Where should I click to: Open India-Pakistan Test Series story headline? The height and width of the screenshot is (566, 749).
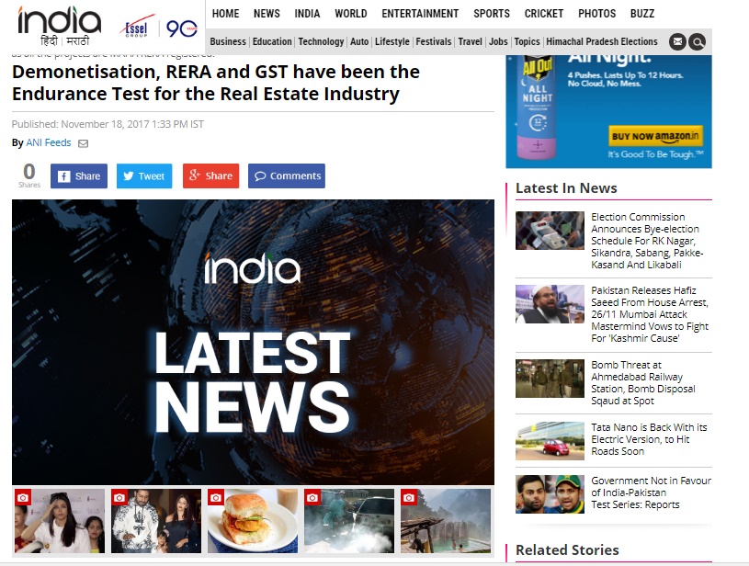point(651,492)
